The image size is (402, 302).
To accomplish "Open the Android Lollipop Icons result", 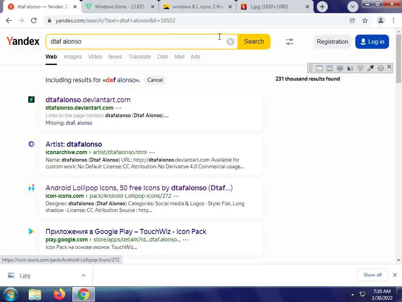I will [x=139, y=188].
